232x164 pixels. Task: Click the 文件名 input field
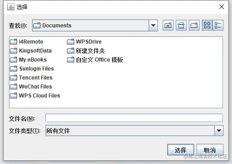coord(134,118)
